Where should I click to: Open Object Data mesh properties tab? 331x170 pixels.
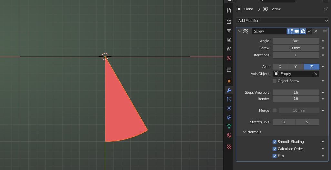tap(229, 126)
